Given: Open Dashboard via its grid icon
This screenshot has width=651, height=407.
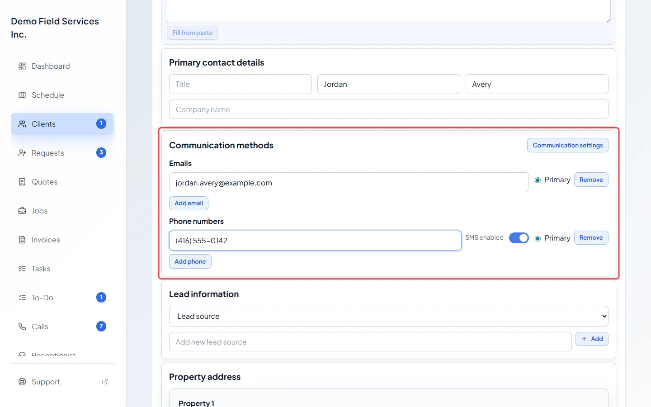Looking at the screenshot, I should coord(22,66).
